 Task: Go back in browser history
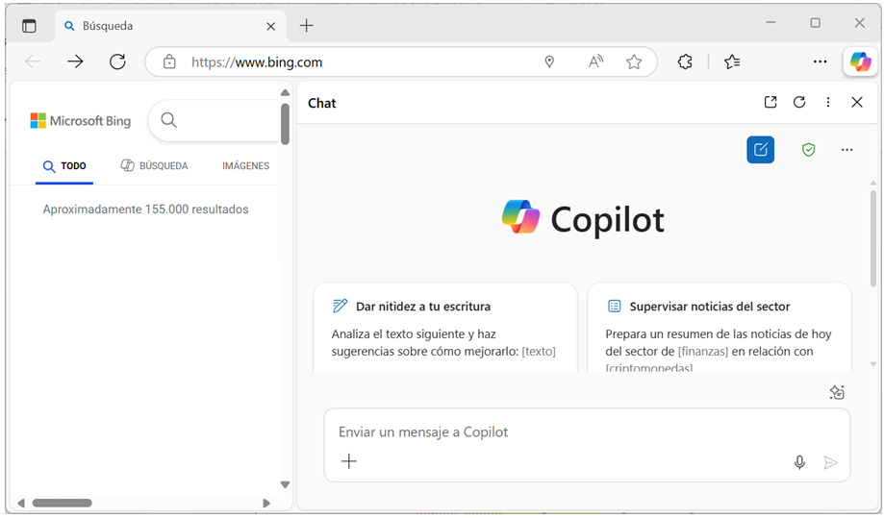coord(34,62)
